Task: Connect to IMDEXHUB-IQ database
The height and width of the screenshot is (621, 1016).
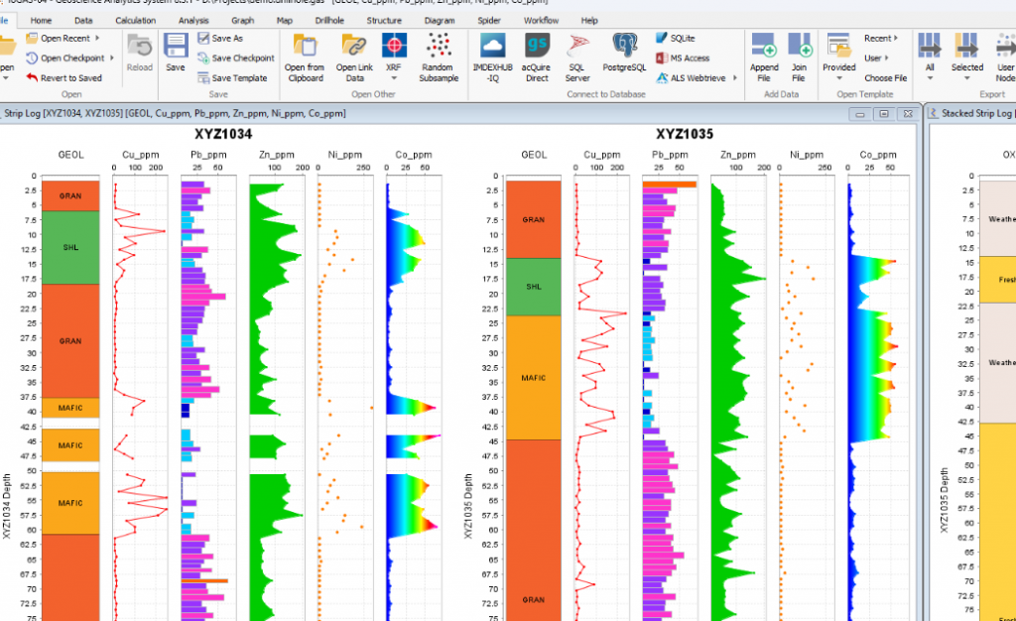Action: click(x=492, y=46)
